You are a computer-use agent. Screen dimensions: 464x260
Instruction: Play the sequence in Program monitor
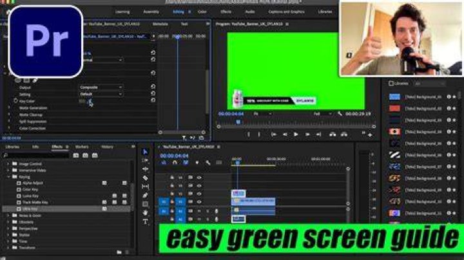[296, 135]
